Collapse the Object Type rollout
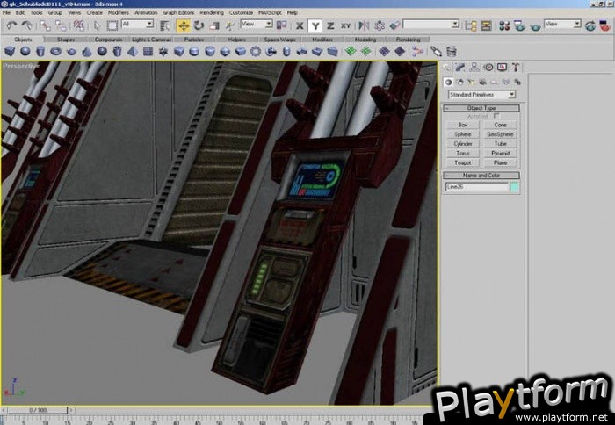This screenshot has height=425, width=615. coord(481,107)
